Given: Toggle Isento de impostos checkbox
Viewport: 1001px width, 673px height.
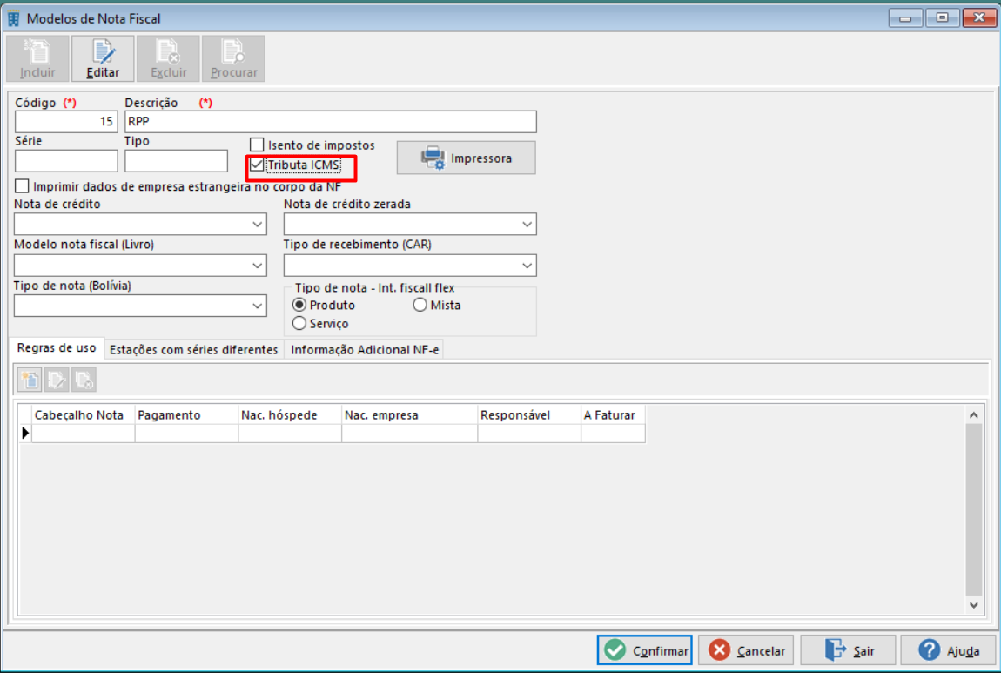Looking at the screenshot, I should click(257, 145).
